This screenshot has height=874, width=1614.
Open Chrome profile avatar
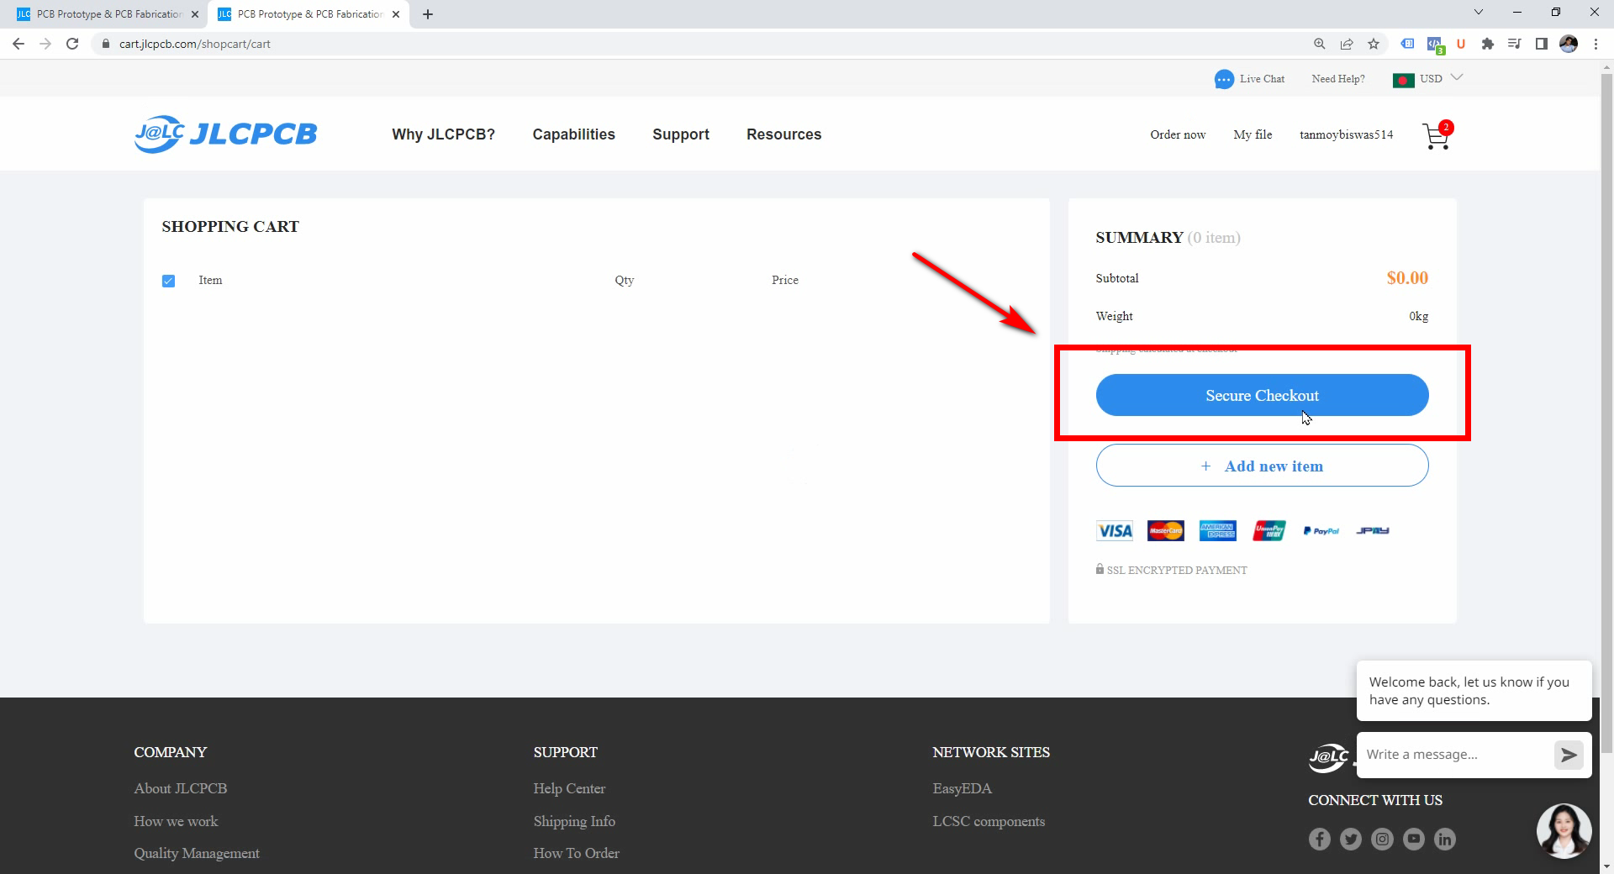pos(1569,44)
